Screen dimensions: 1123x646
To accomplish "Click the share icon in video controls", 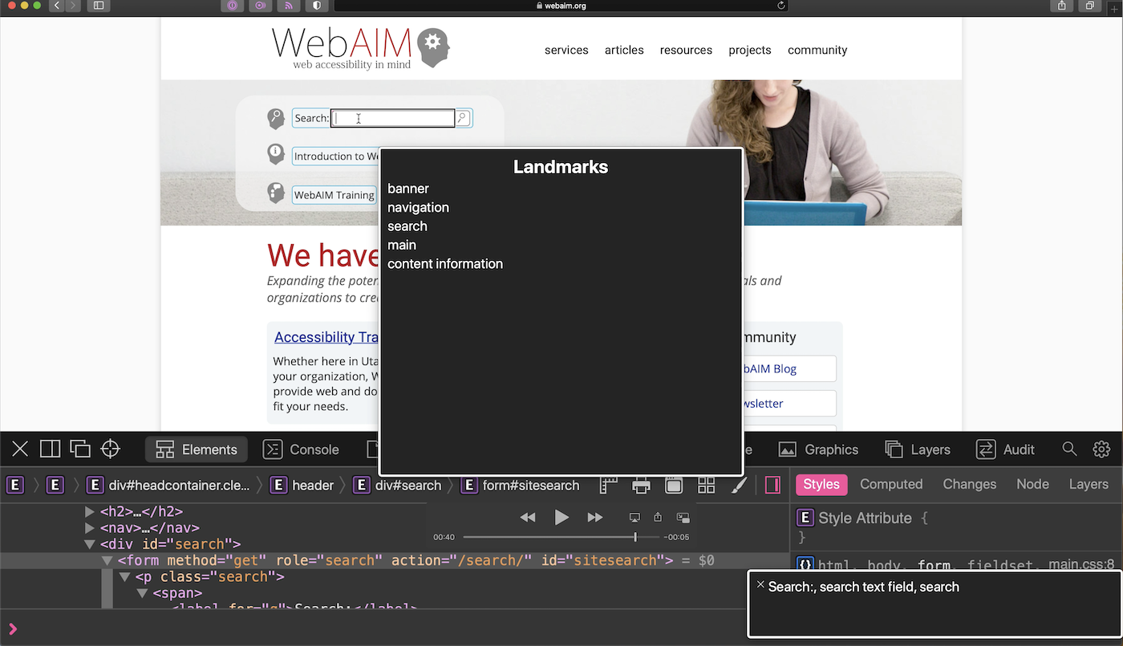I will (x=659, y=518).
